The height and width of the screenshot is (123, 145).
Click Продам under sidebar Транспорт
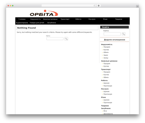pos(107,72)
